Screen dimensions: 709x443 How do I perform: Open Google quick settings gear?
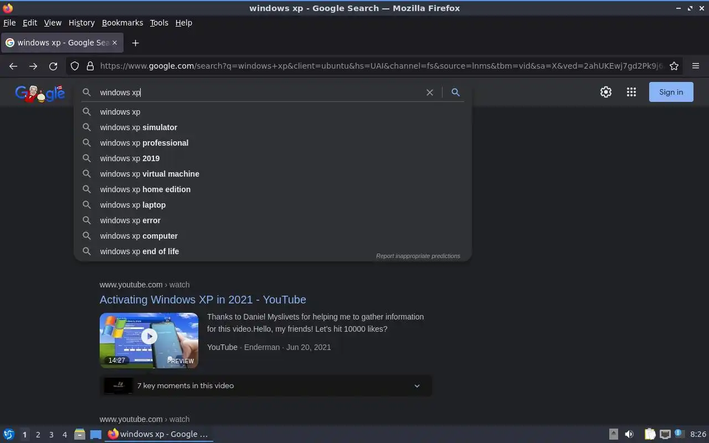click(606, 92)
